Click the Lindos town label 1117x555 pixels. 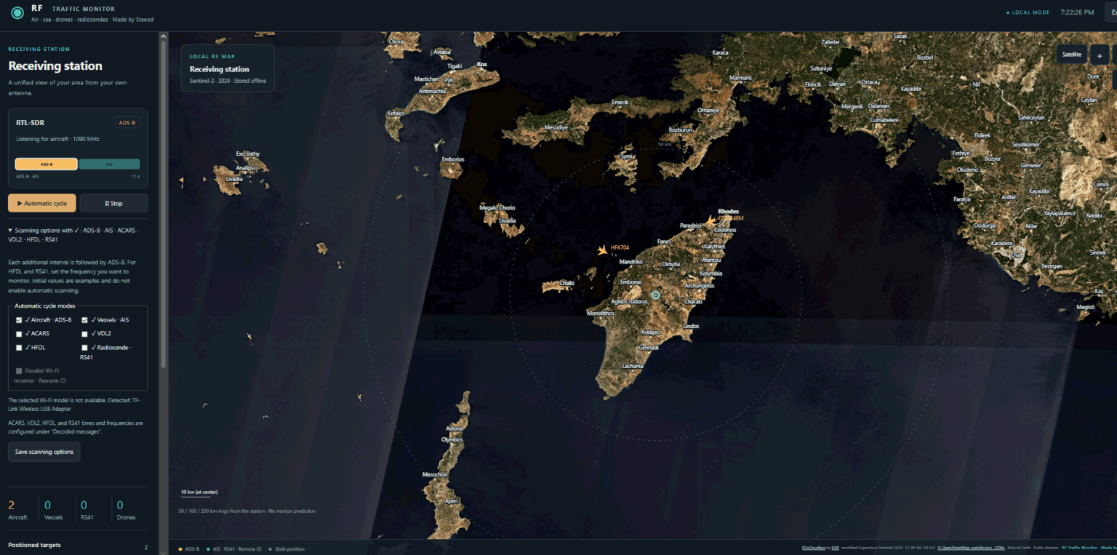[x=691, y=326]
